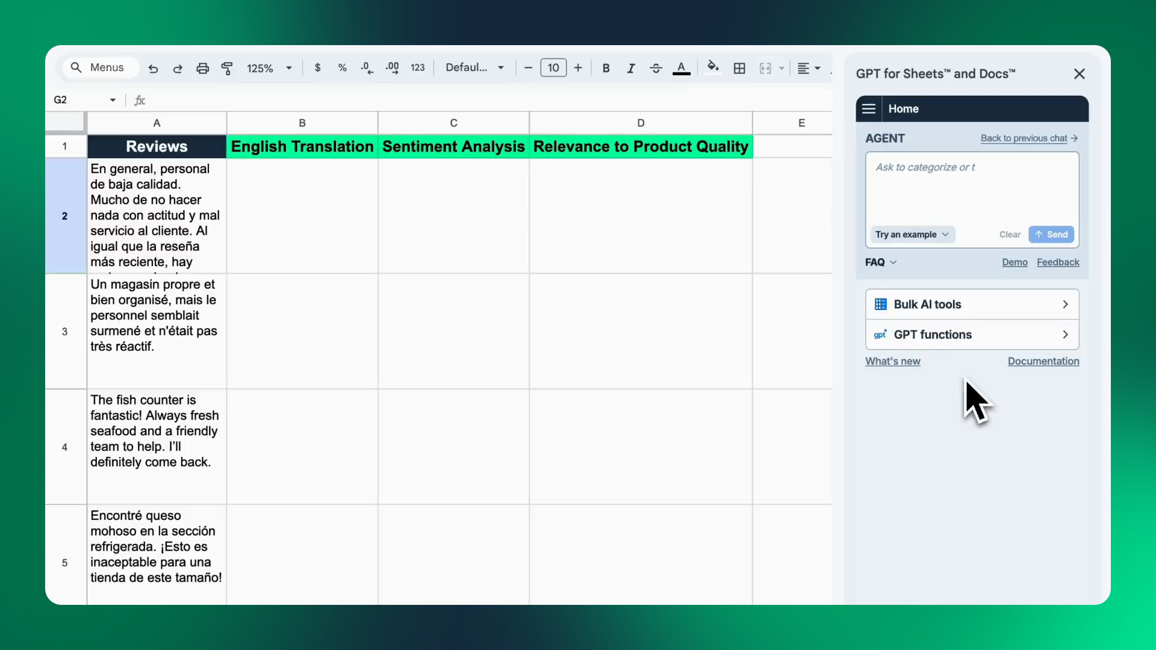Image resolution: width=1156 pixels, height=650 pixels.
Task: Click the strikethrough formatting icon
Action: click(656, 68)
